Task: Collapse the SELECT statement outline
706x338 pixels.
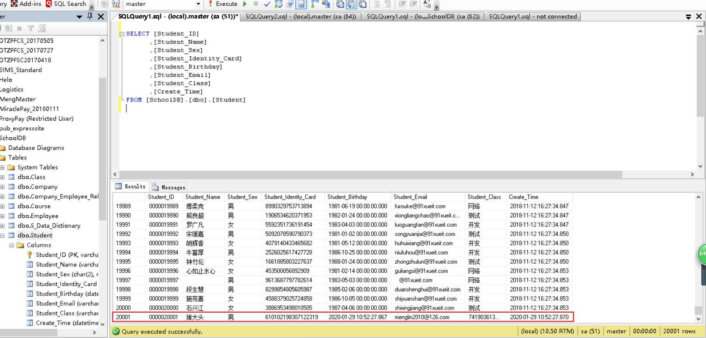Action: pos(122,34)
